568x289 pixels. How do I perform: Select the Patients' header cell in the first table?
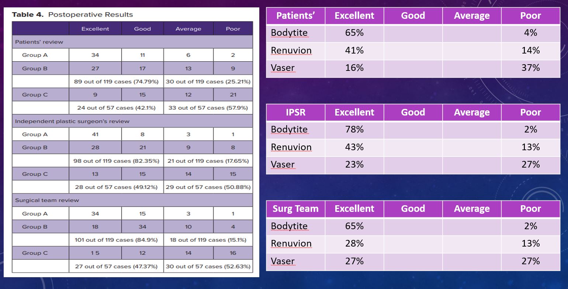point(296,16)
